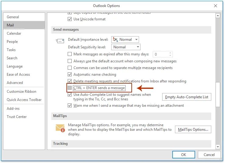The image size is (225, 163).
Task: Open Ease of Access options
Action: [x=24, y=75]
